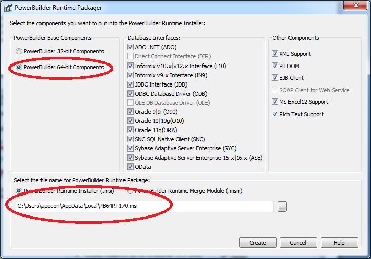
Task: Select PowerBuilder 32-bit Components option
Action: [x=19, y=51]
